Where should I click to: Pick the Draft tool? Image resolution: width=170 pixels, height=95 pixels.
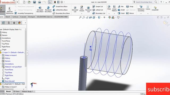[121, 10]
